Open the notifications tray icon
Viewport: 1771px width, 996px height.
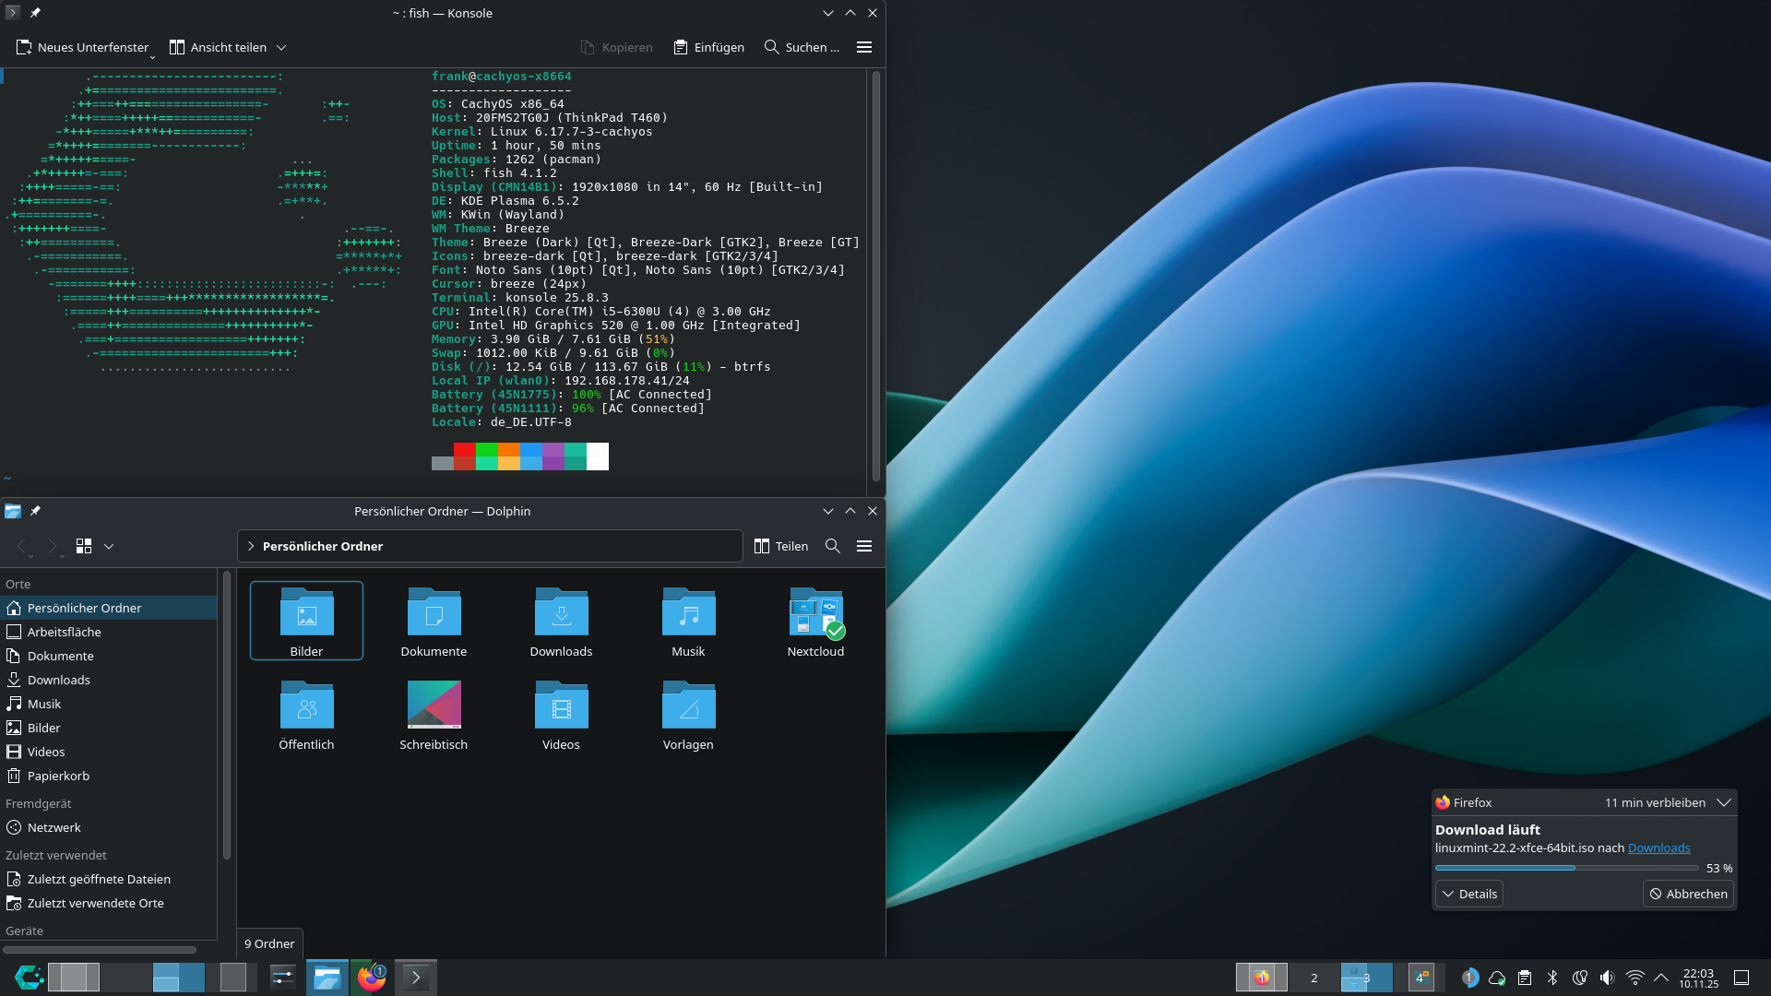pos(1470,978)
